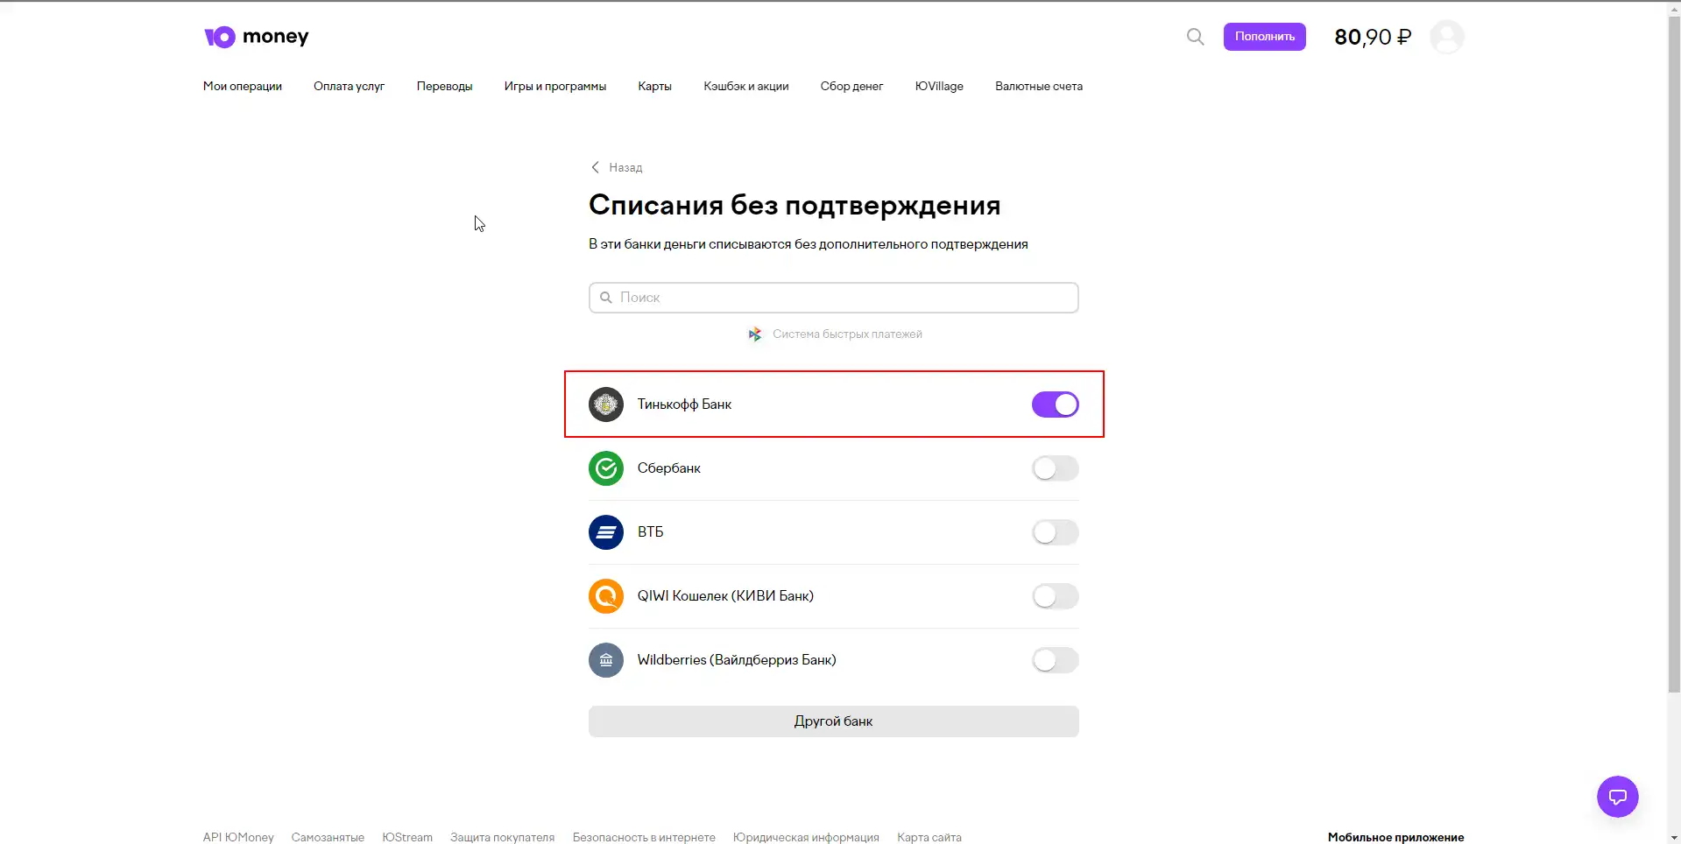Click the Другой банк button
1681x844 pixels.
833,721
